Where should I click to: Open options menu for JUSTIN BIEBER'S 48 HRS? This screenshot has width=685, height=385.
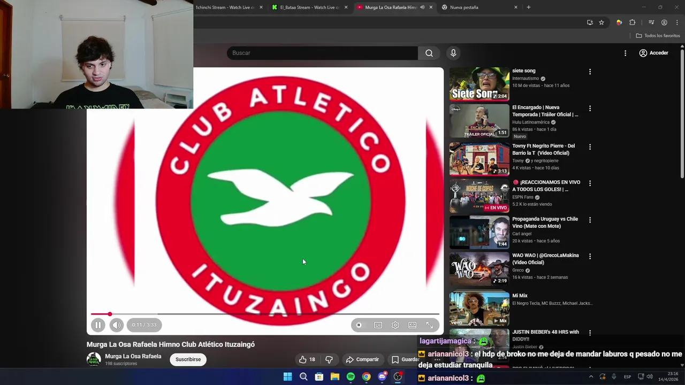point(590,333)
